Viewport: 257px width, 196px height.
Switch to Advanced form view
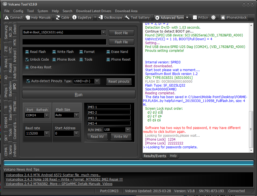point(169,18)
